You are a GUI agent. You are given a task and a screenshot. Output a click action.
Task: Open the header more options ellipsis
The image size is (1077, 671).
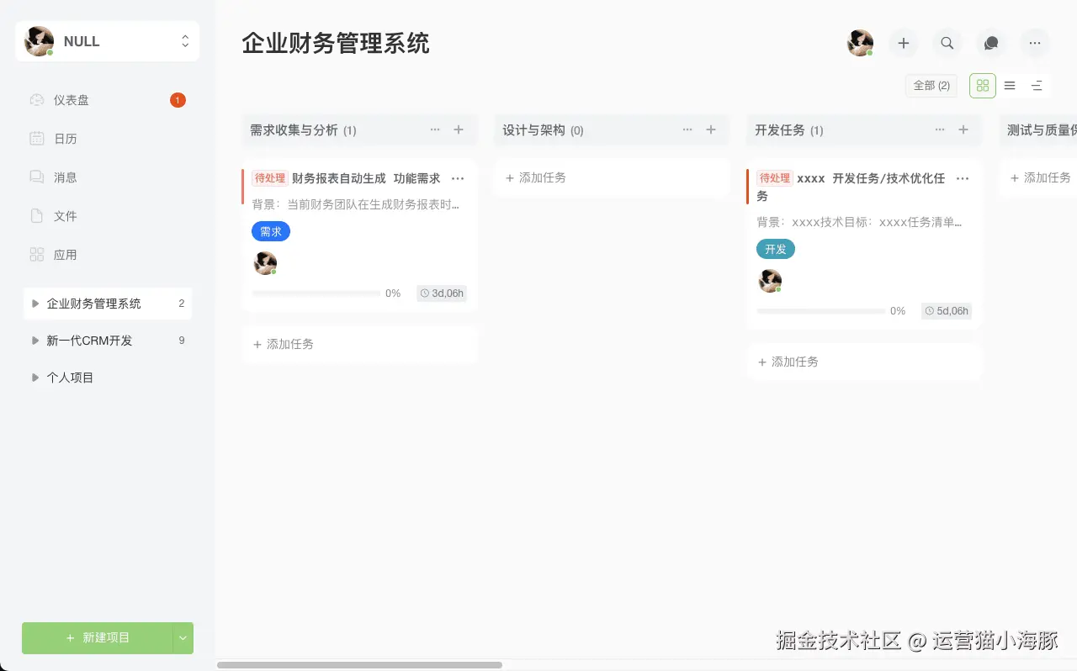point(1035,43)
